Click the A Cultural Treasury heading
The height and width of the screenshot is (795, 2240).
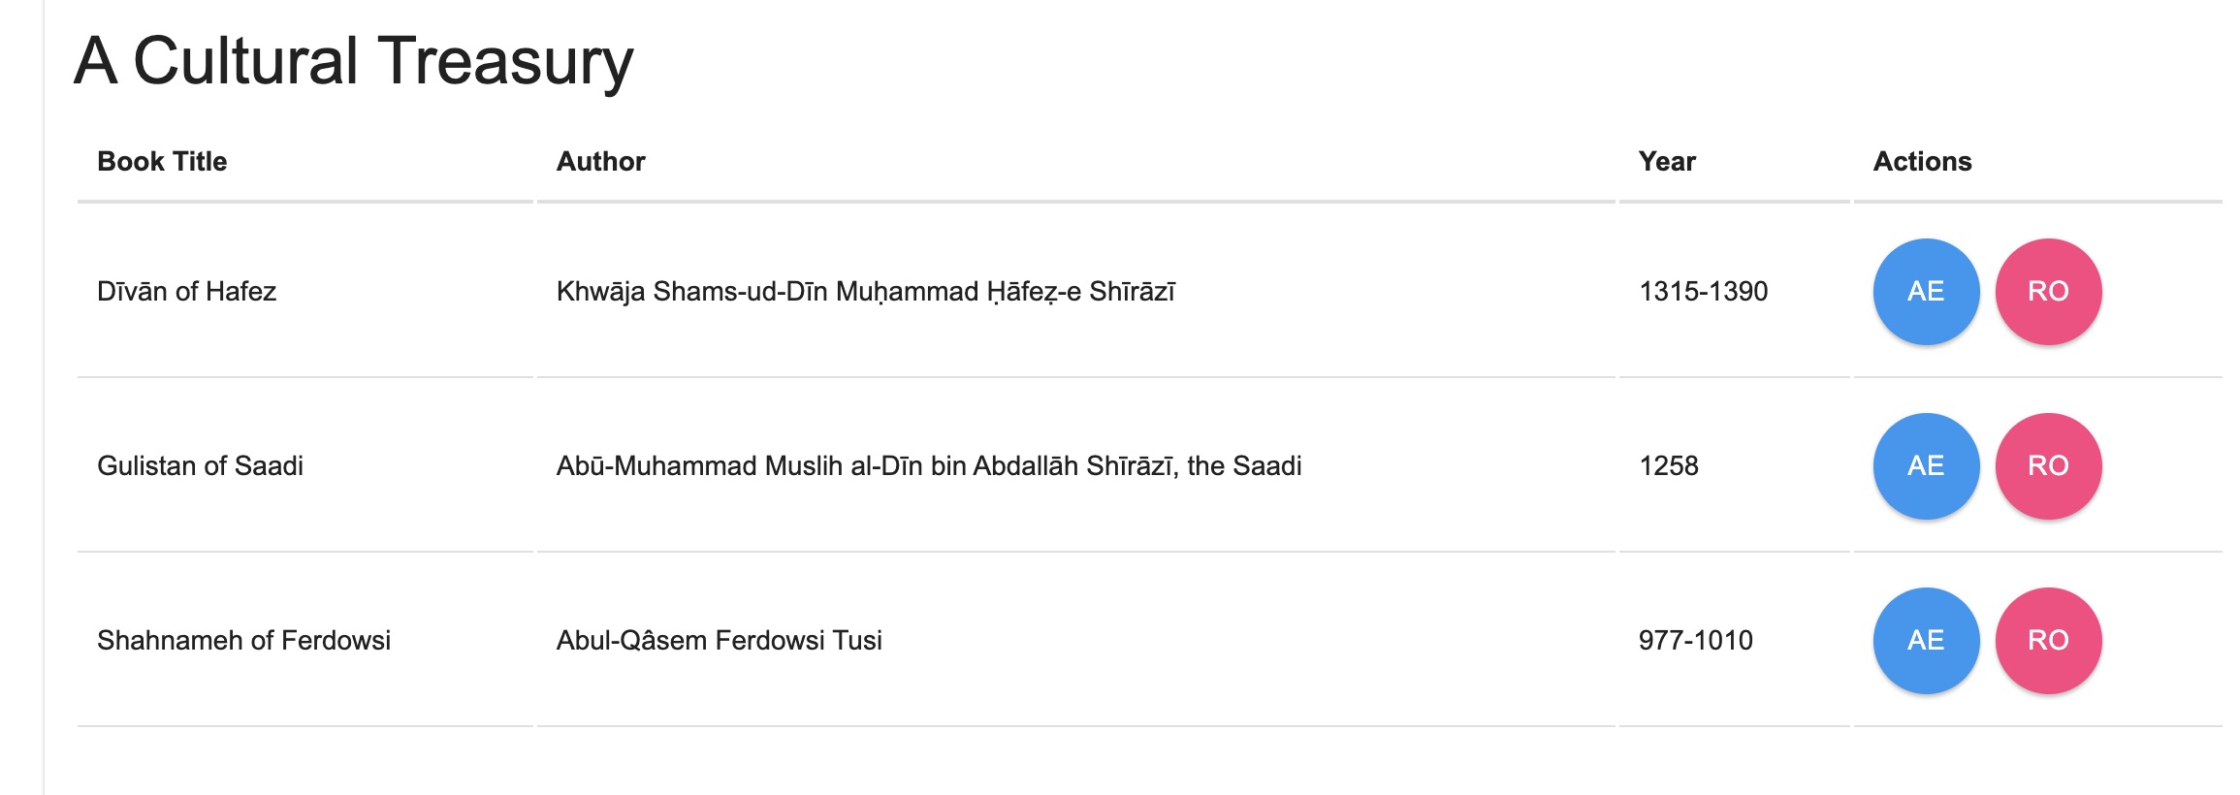[354, 61]
